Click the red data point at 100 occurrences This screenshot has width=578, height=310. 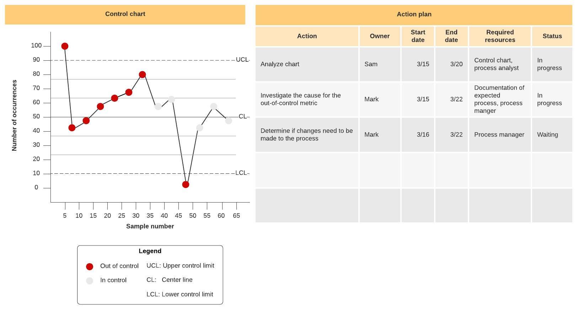point(65,46)
